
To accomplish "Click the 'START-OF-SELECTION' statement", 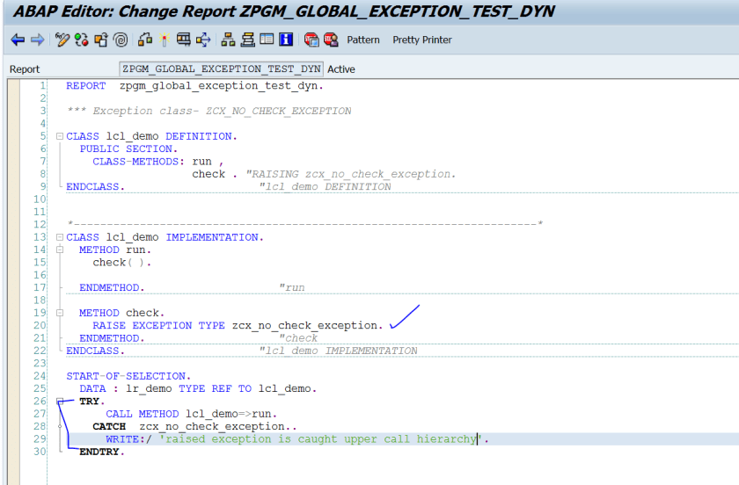I will [127, 376].
